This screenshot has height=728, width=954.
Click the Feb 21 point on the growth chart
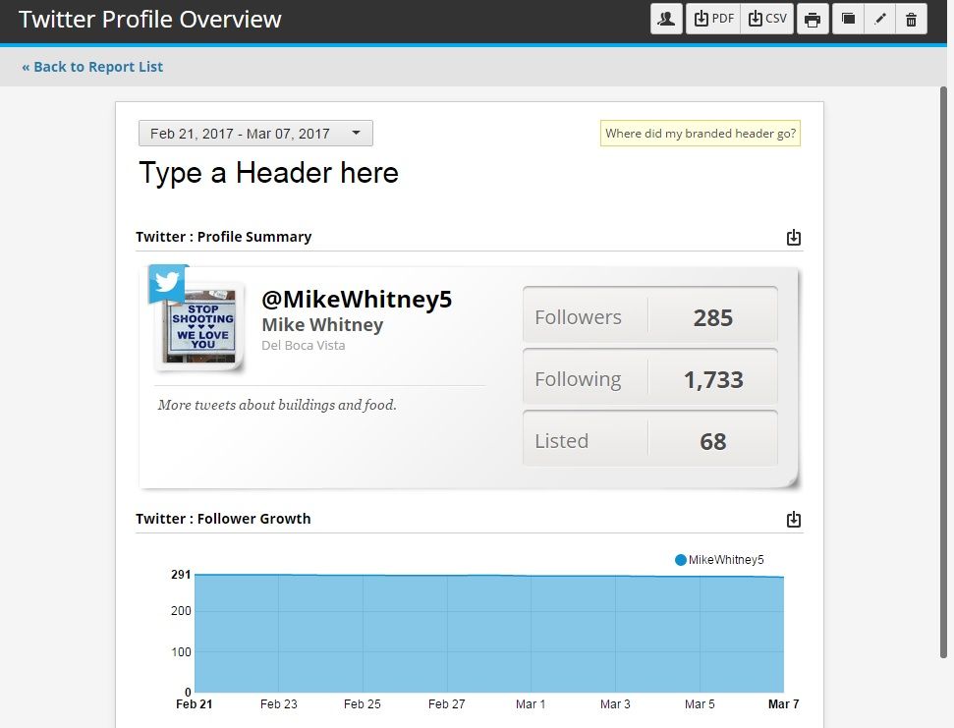[x=196, y=578]
